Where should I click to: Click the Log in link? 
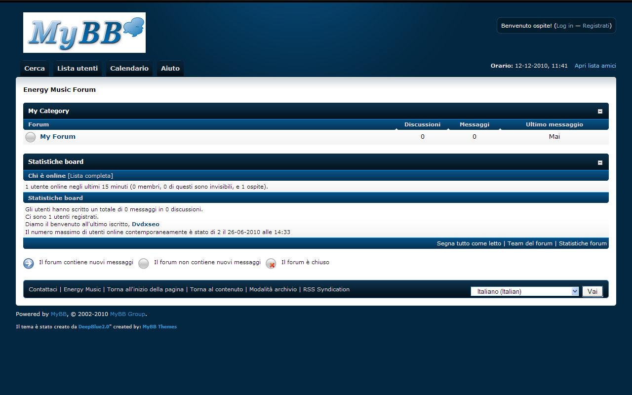pos(565,26)
